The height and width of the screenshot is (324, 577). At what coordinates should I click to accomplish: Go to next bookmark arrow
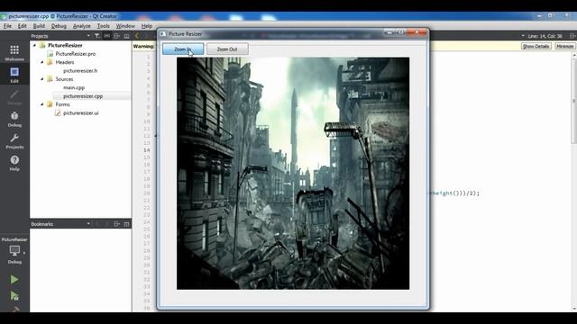106,224
